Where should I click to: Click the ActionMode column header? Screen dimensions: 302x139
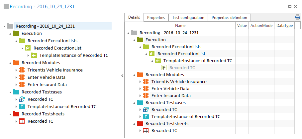point(261,26)
